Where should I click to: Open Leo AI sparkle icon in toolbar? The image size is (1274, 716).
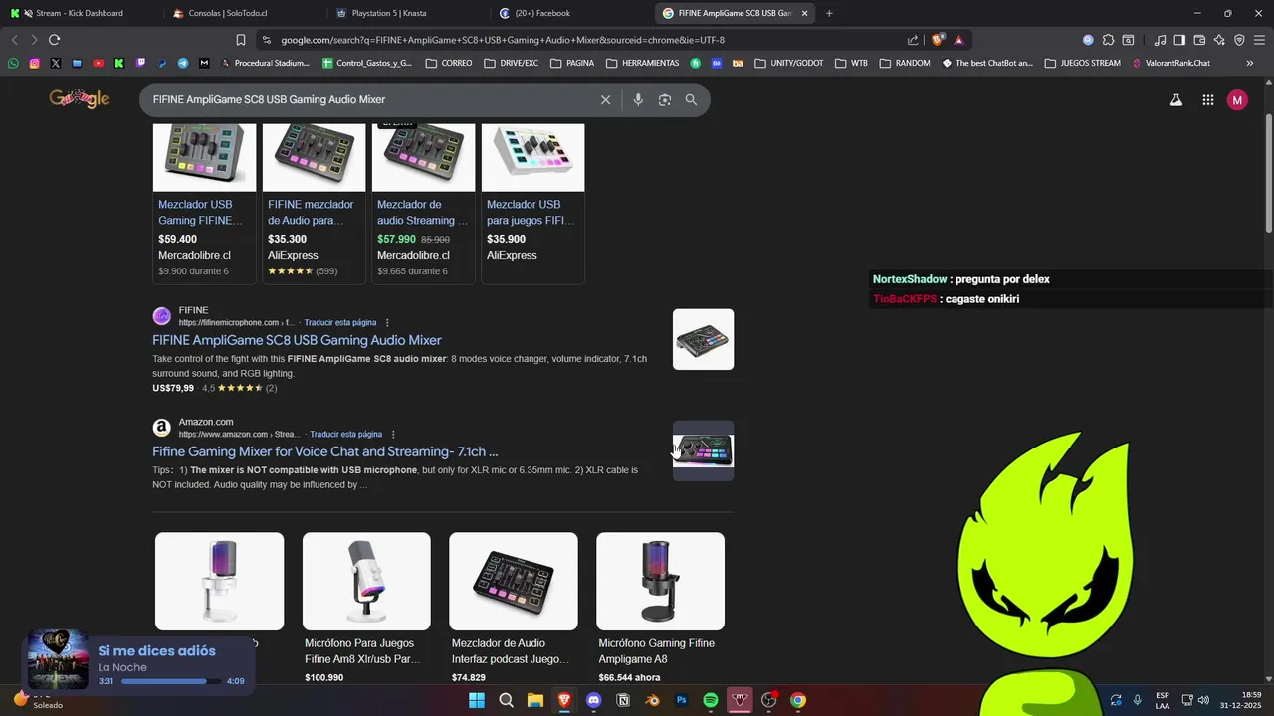1219,40
